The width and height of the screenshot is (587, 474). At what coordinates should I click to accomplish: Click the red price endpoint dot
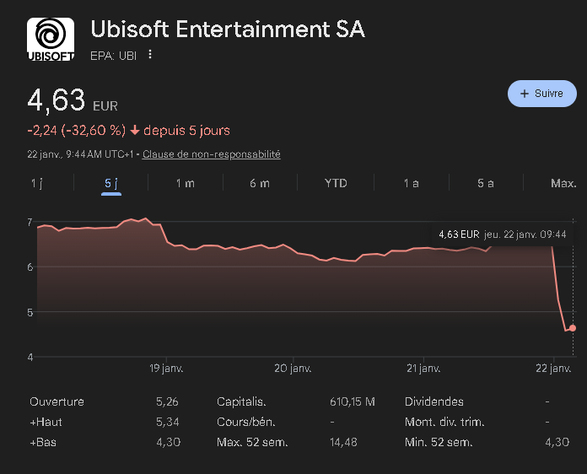(x=573, y=328)
